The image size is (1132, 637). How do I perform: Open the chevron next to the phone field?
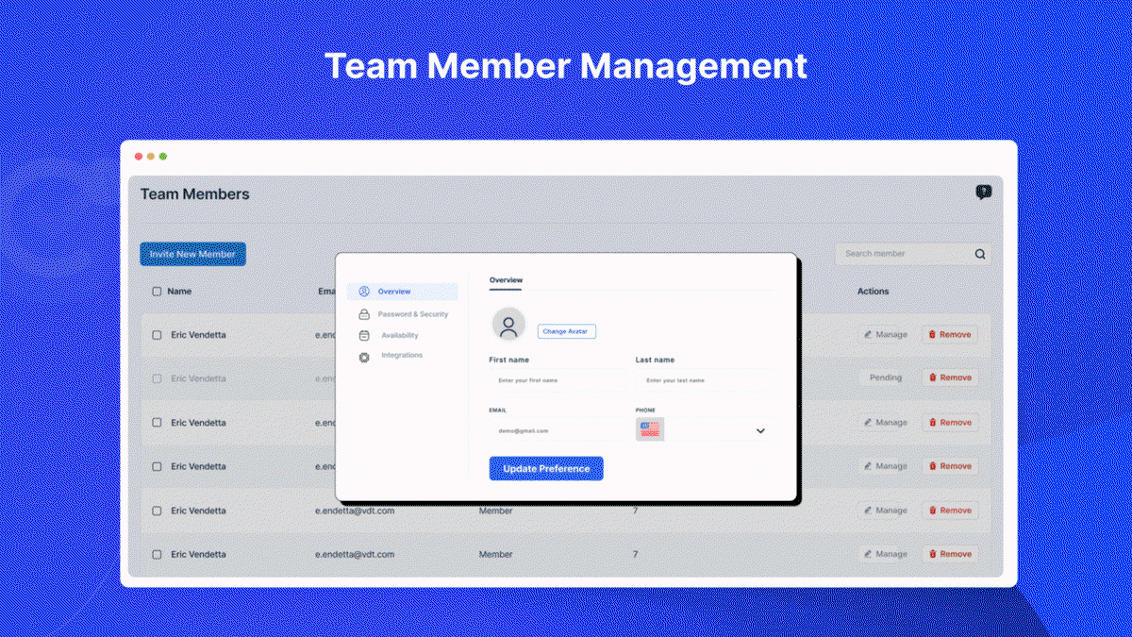[760, 429]
